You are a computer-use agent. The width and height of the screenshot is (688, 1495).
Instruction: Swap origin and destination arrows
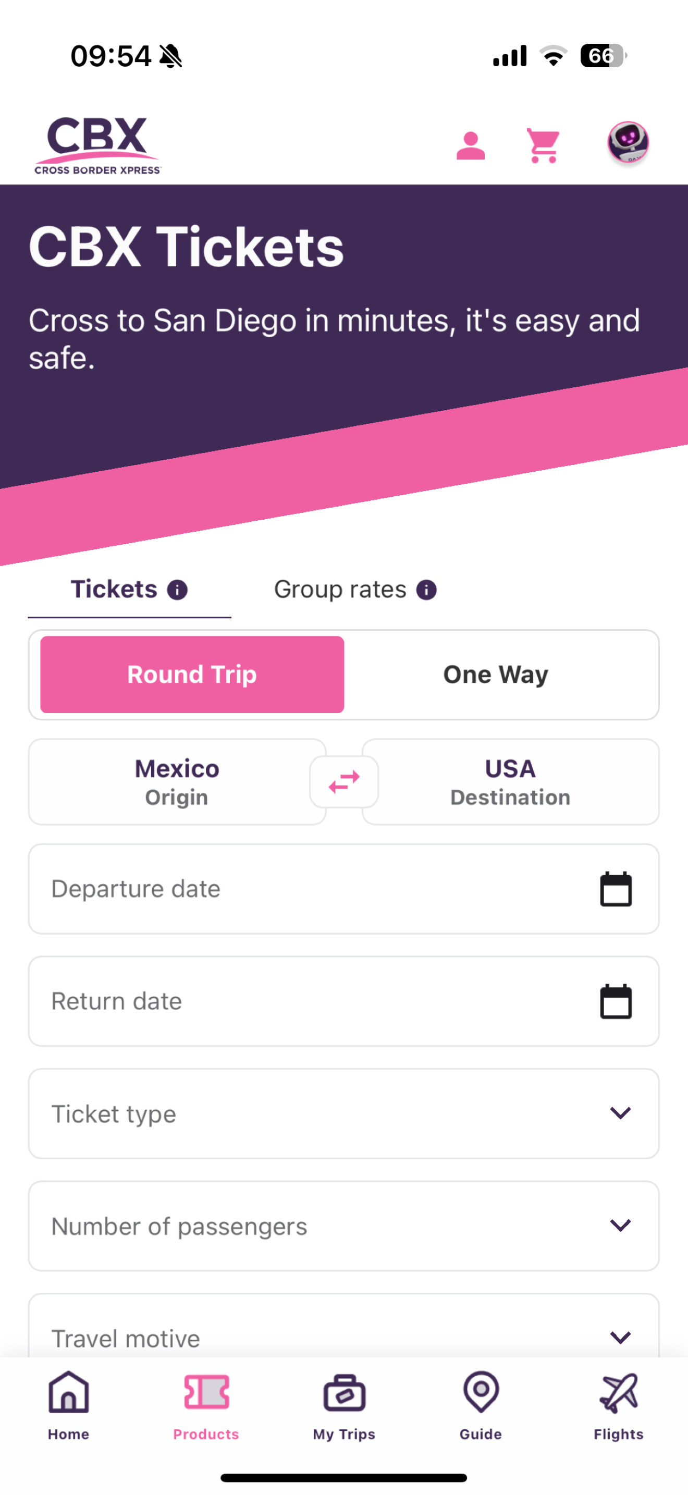[344, 782]
